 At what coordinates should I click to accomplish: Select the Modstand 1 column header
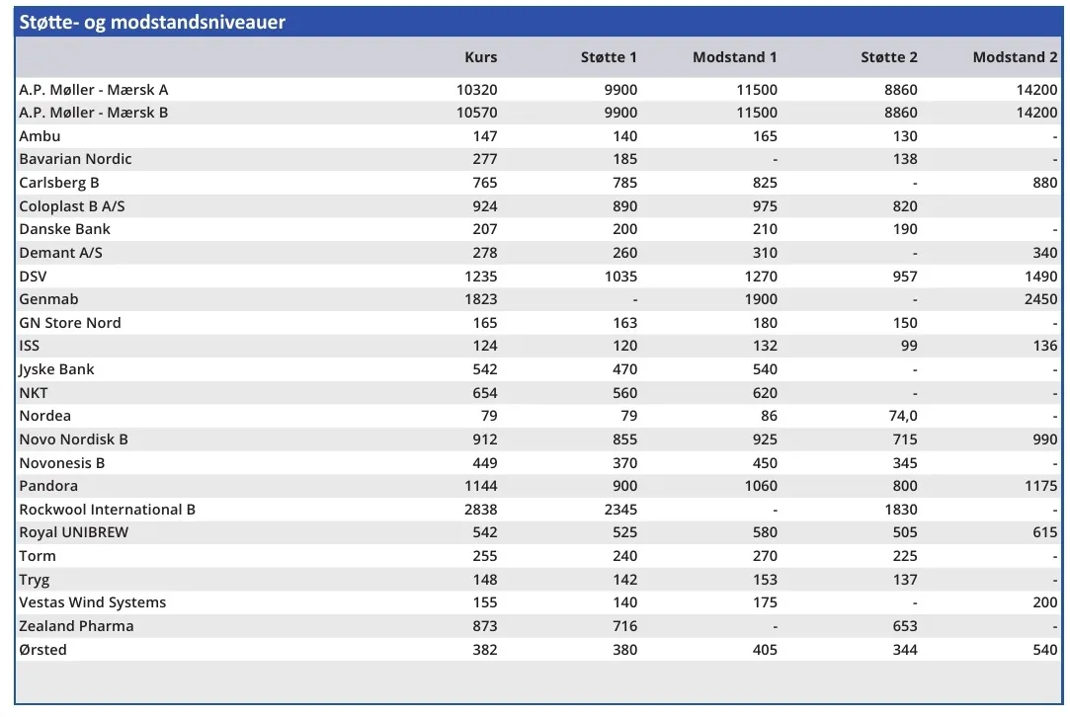click(734, 57)
